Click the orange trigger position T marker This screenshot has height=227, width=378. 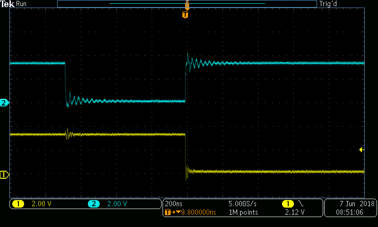point(185,15)
